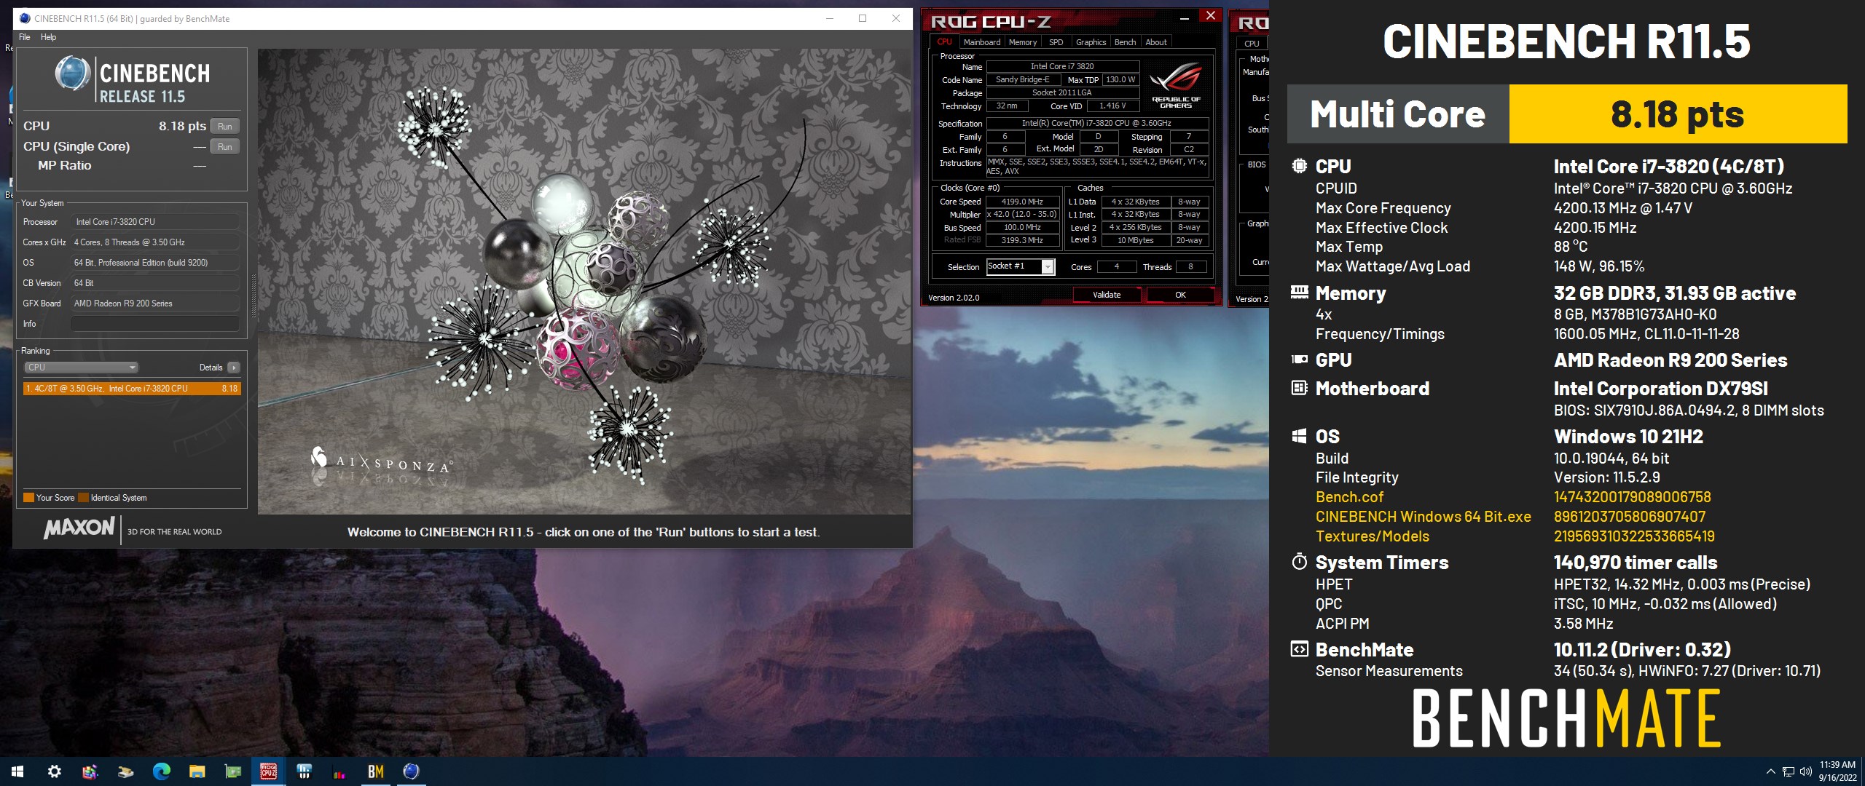Open the HWiNFO taskbar icon
This screenshot has height=786, width=1865.
304,771
